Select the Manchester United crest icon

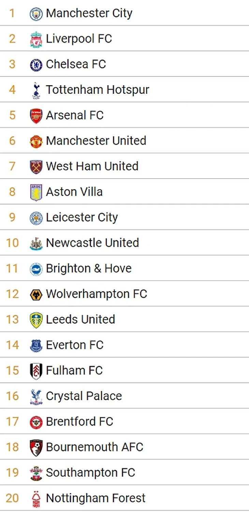pyautogui.click(x=36, y=141)
